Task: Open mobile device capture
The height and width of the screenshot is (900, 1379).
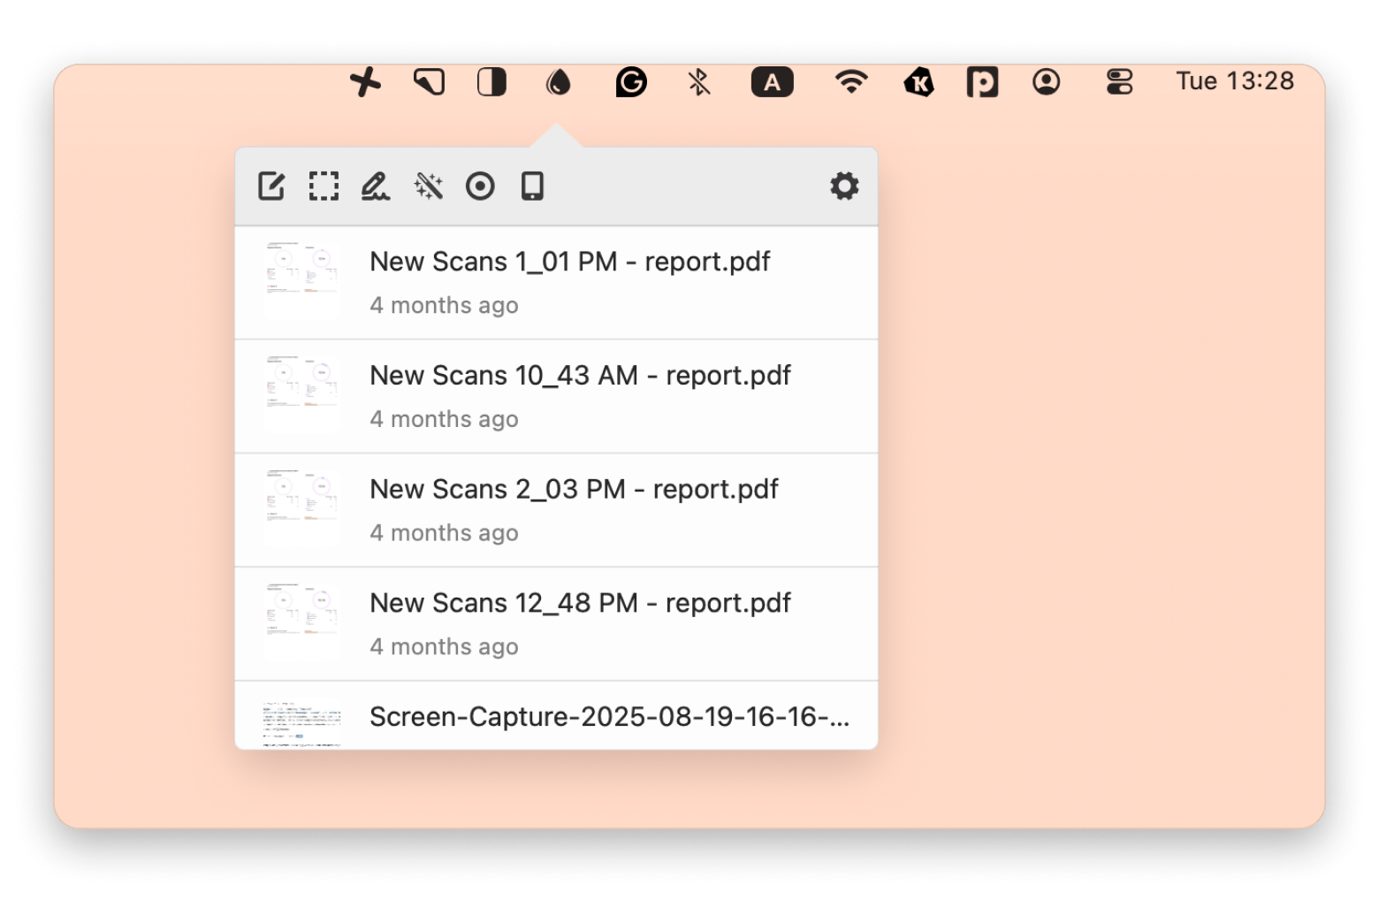Action: pos(531,186)
